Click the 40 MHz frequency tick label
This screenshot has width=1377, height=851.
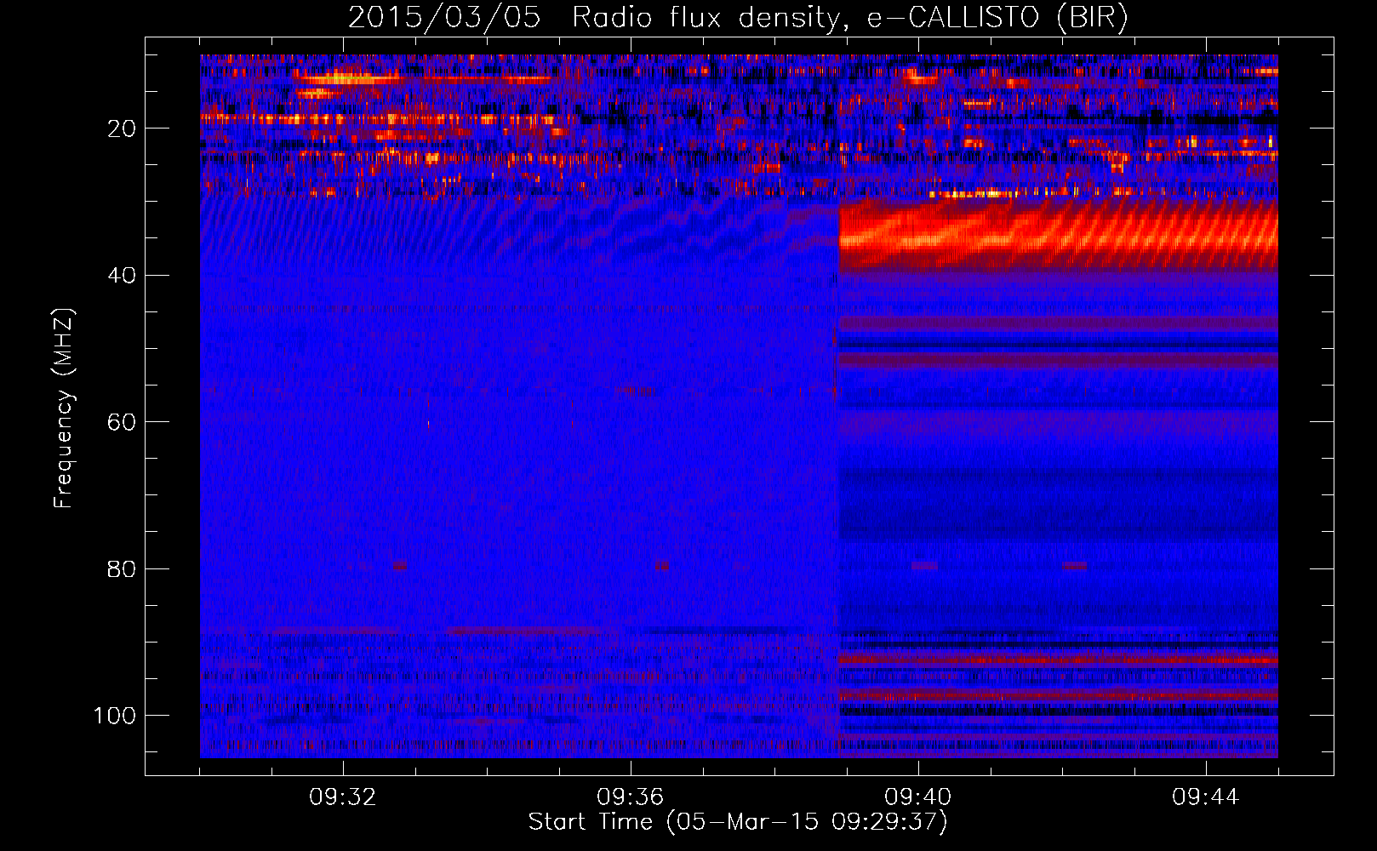[x=122, y=276]
